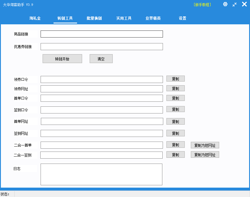Close the application with the X icon

click(x=244, y=4)
